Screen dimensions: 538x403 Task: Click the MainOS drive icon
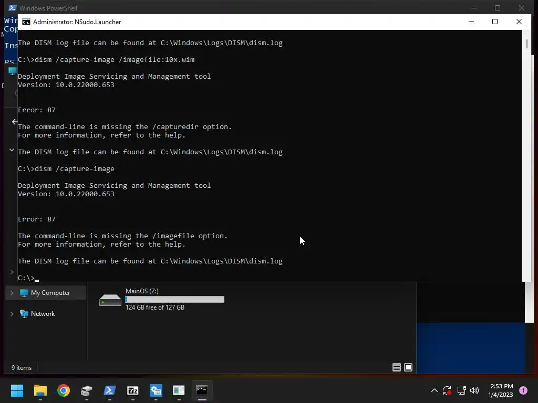coord(110,300)
